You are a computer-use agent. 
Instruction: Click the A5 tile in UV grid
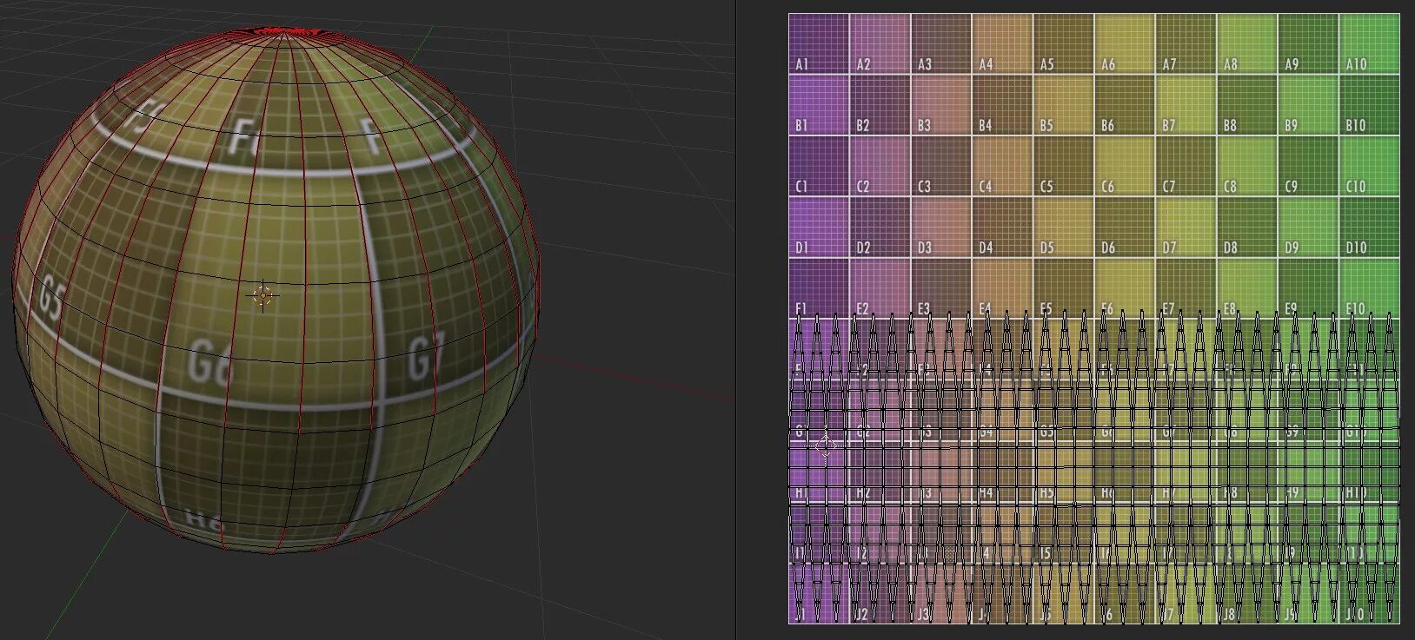[1063, 43]
